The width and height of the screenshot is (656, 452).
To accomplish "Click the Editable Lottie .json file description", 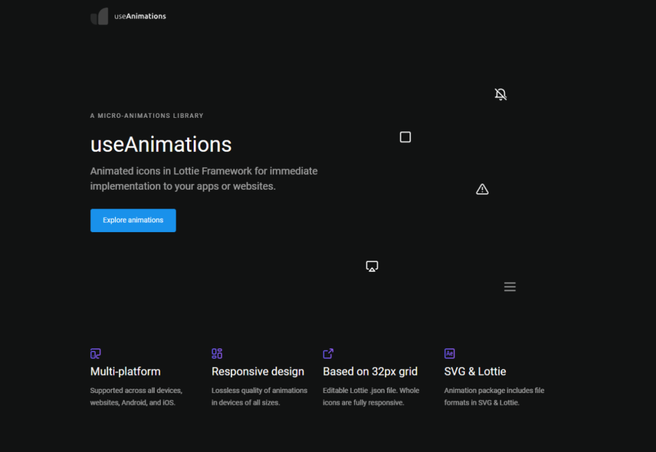I will tap(371, 396).
